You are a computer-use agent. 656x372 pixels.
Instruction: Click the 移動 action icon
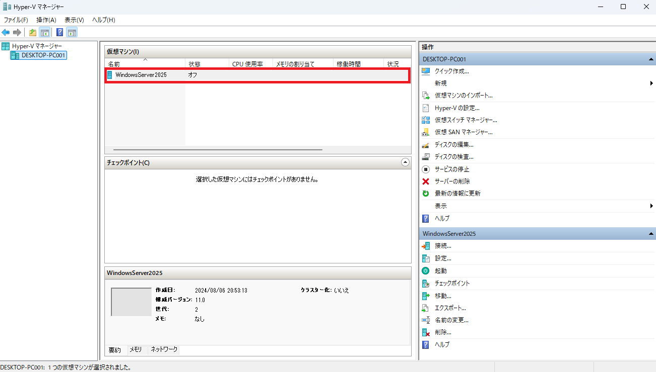426,296
